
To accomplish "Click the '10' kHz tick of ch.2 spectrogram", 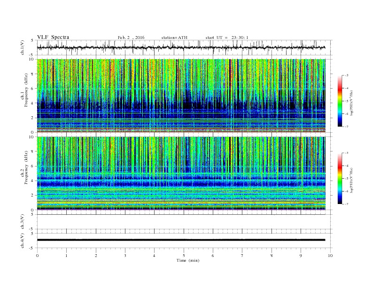I will click(32, 137).
